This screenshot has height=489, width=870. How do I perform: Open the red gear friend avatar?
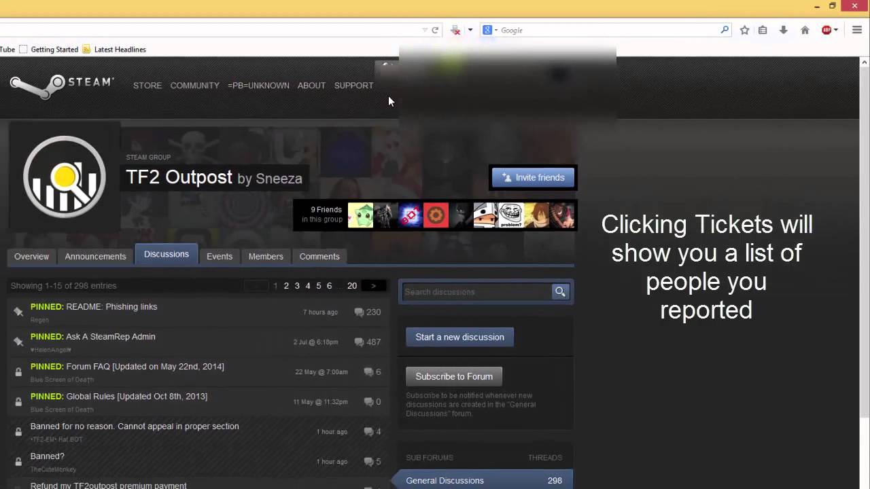436,215
